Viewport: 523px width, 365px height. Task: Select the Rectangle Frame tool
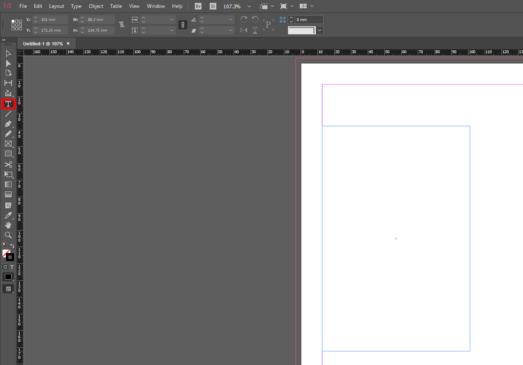pyautogui.click(x=8, y=144)
